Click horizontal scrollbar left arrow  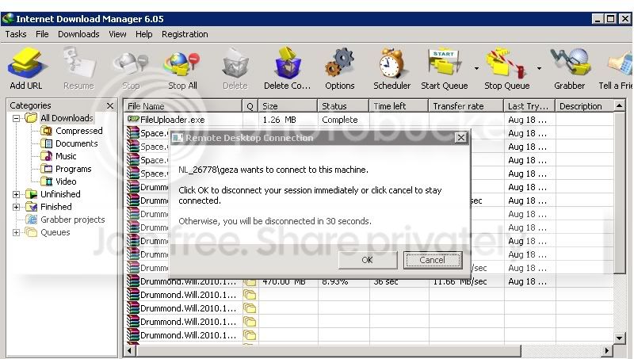pos(129,350)
